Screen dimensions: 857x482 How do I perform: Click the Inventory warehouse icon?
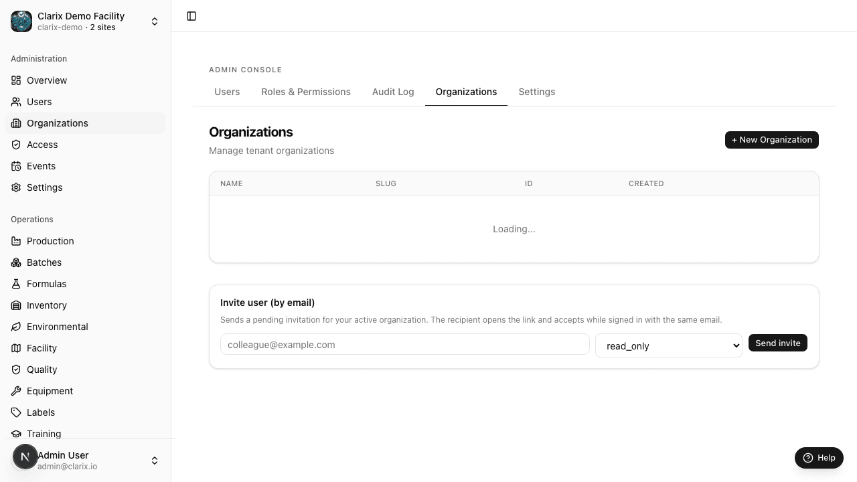[x=16, y=305]
